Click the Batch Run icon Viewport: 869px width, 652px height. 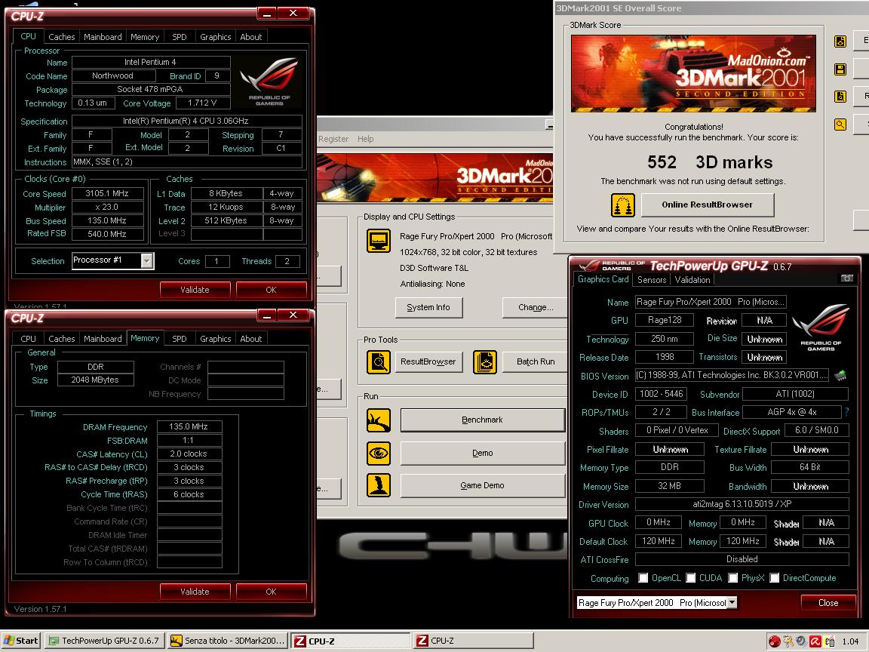pos(485,362)
